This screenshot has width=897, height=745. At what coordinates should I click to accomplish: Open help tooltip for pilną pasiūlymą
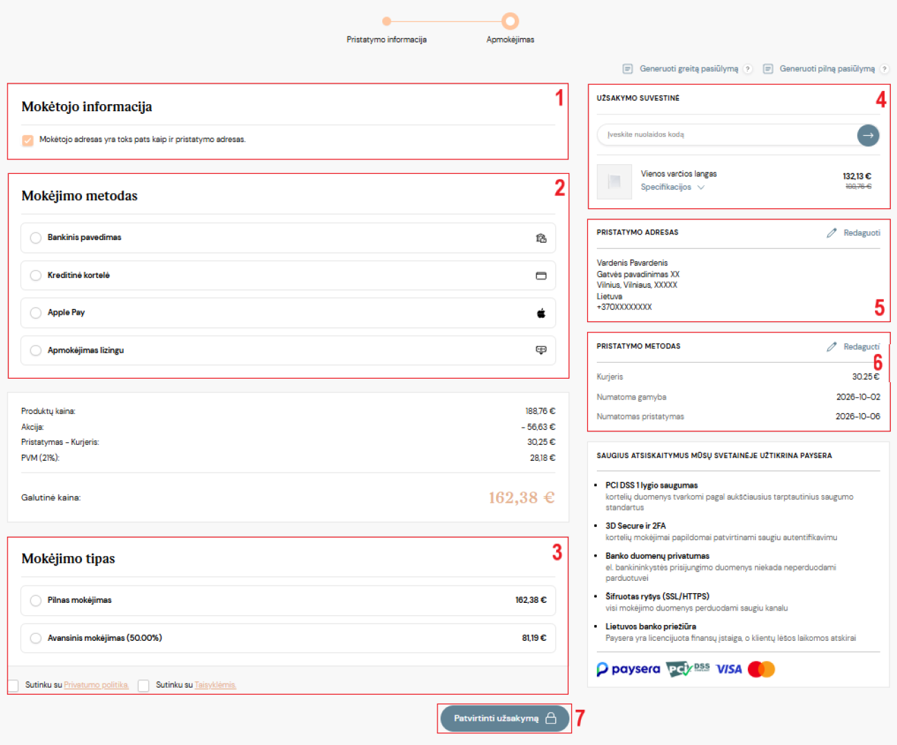(x=885, y=69)
